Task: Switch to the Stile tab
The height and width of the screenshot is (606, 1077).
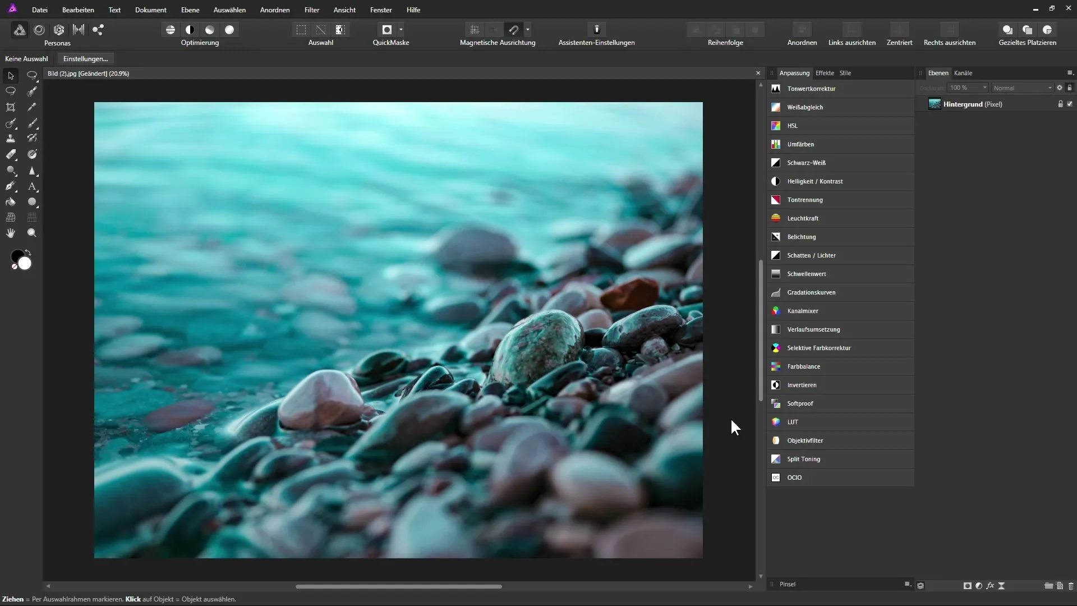Action: (x=845, y=73)
